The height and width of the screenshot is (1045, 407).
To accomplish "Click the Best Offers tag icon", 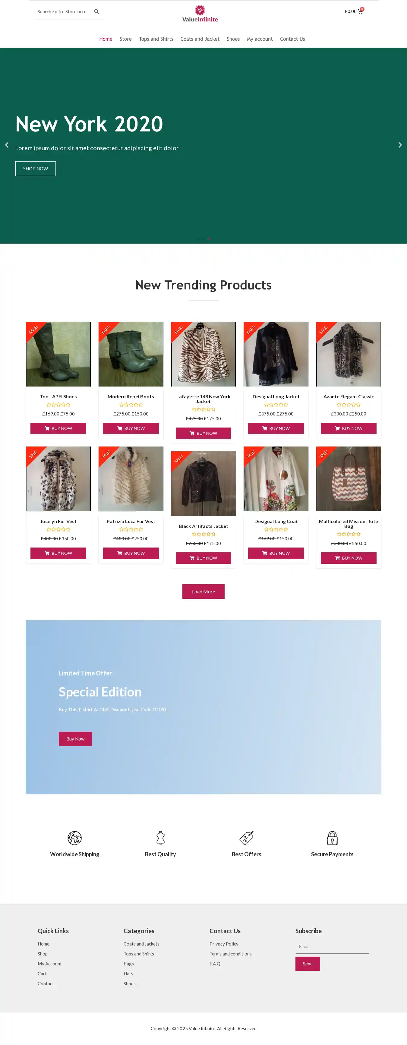I will 246,838.
